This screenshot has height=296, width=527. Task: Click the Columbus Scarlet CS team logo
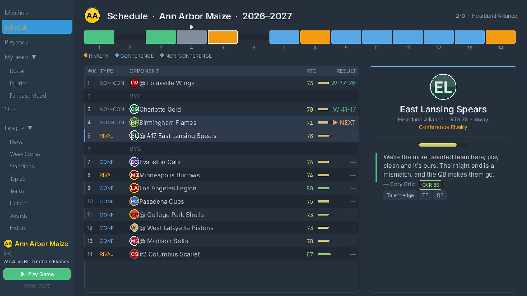pos(134,254)
